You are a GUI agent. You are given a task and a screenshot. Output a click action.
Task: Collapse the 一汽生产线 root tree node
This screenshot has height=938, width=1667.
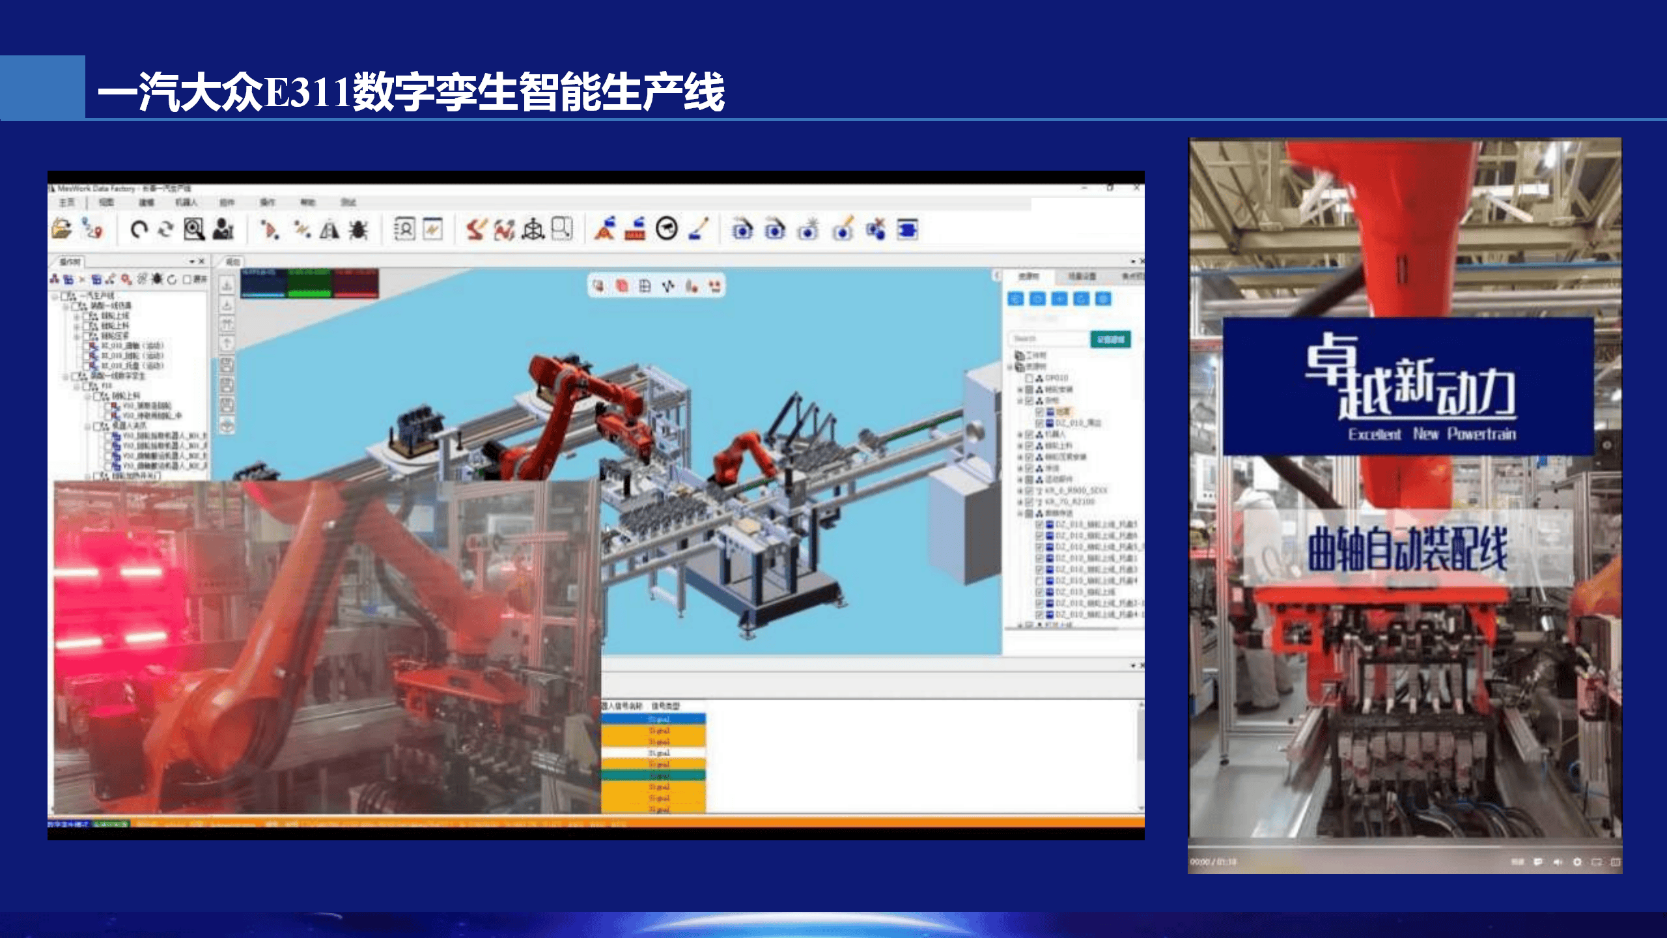pyautogui.click(x=55, y=296)
